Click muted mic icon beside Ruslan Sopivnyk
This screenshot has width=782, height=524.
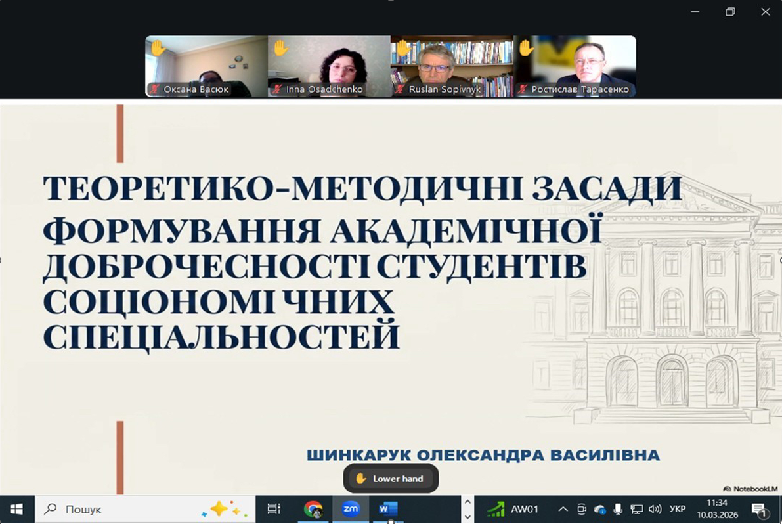click(400, 89)
